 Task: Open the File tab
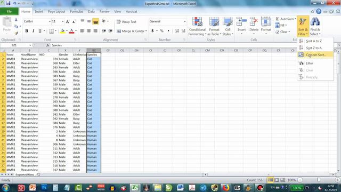(9, 12)
